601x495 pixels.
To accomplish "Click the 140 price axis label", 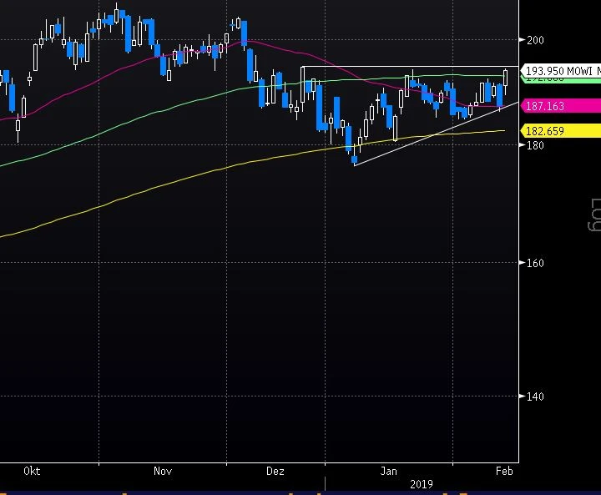I will (x=534, y=397).
